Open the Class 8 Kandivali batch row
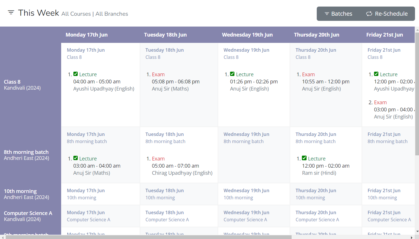 point(31,85)
